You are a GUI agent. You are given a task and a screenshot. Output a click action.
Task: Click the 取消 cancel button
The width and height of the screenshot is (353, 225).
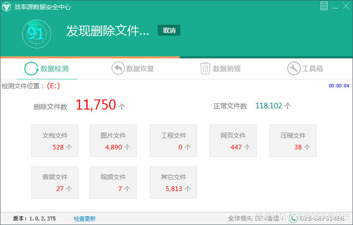click(169, 30)
